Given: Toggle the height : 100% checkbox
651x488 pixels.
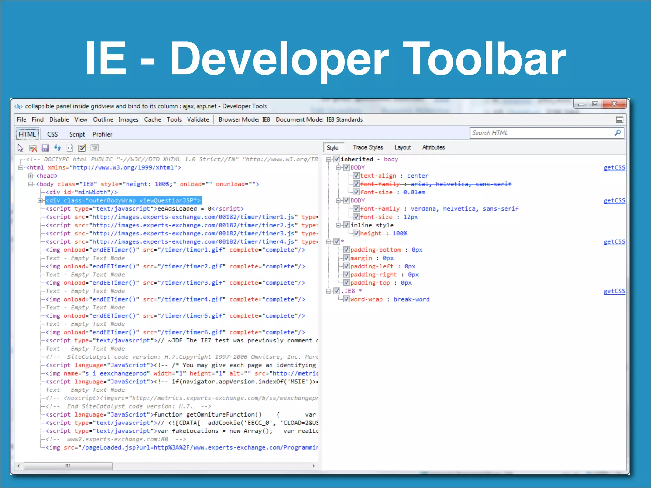Looking at the screenshot, I should point(356,233).
